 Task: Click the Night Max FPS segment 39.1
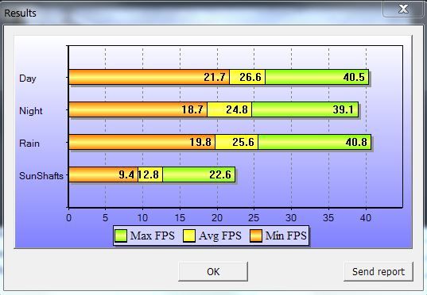(x=305, y=109)
